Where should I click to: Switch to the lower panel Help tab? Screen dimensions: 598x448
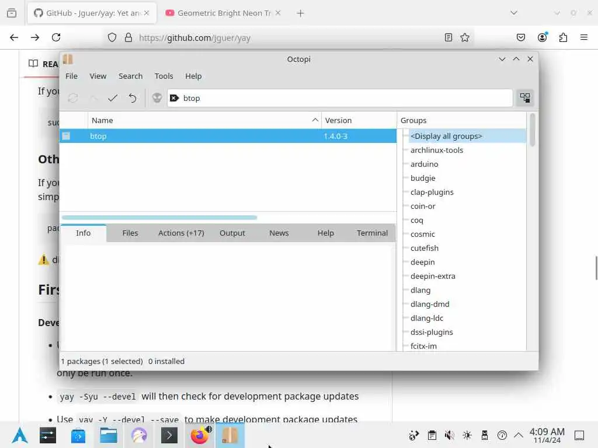[x=326, y=233]
